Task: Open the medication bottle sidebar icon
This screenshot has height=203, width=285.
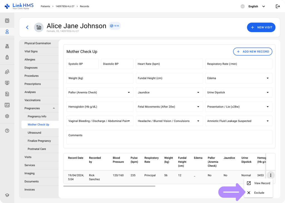Action: 7,57
